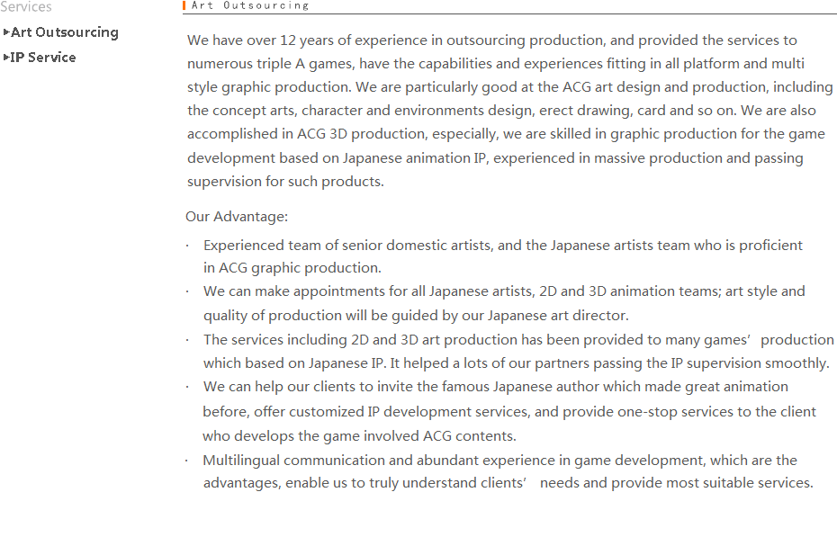Click the line "Experienced team of senior domestic artists"
The image size is (837, 537).
[x=502, y=246]
